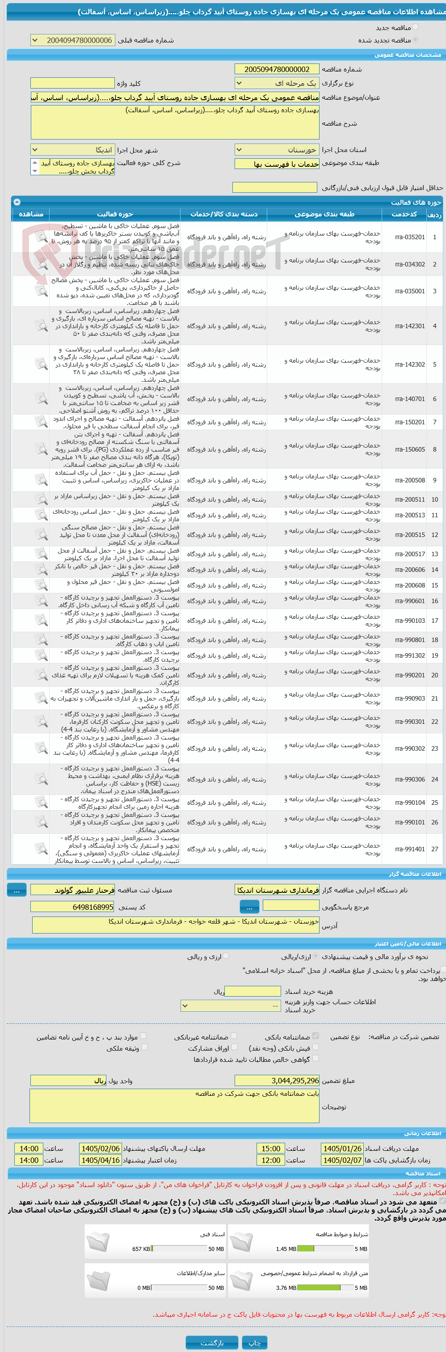Focus the مبلغ تضمین field
Viewport: 446px width, 1352px height.
coord(277,1080)
